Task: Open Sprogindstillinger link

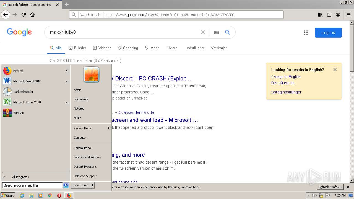Action: point(286,92)
